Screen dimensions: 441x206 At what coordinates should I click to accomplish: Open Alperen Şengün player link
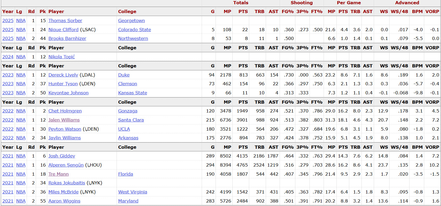click(x=66, y=165)
